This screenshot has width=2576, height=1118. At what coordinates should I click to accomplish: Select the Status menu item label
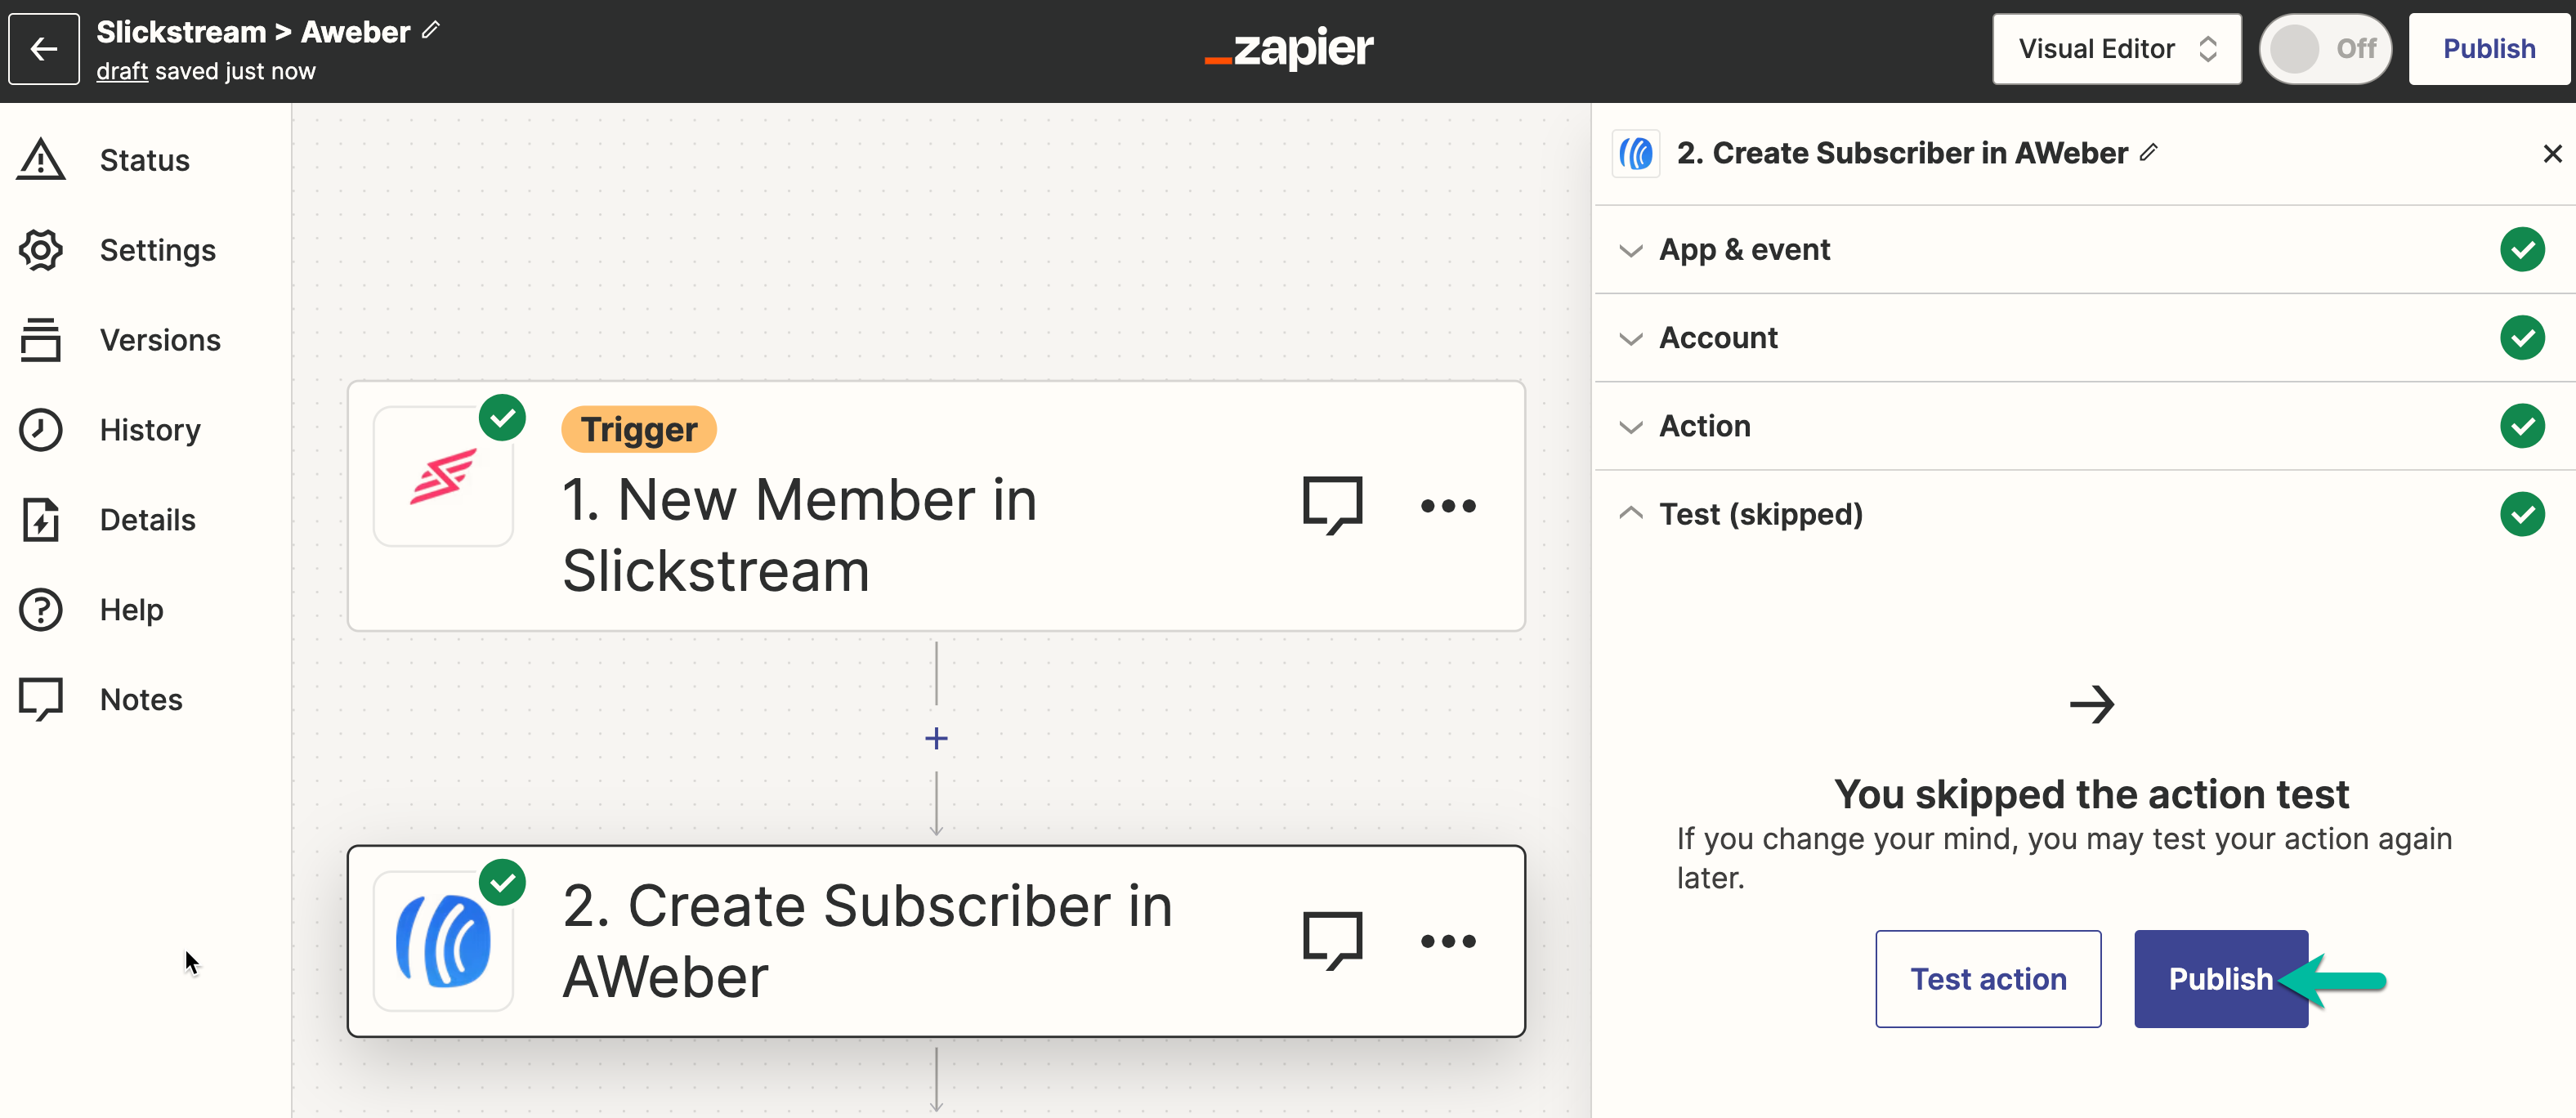coord(145,160)
